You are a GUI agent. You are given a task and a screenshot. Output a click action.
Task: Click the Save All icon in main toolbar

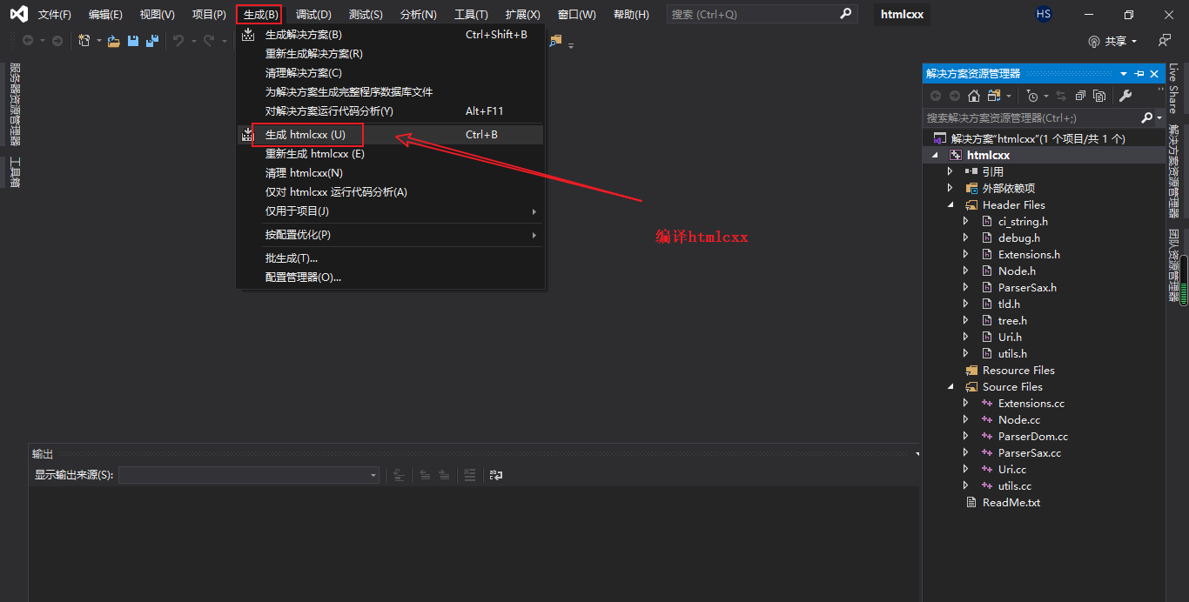pos(151,40)
